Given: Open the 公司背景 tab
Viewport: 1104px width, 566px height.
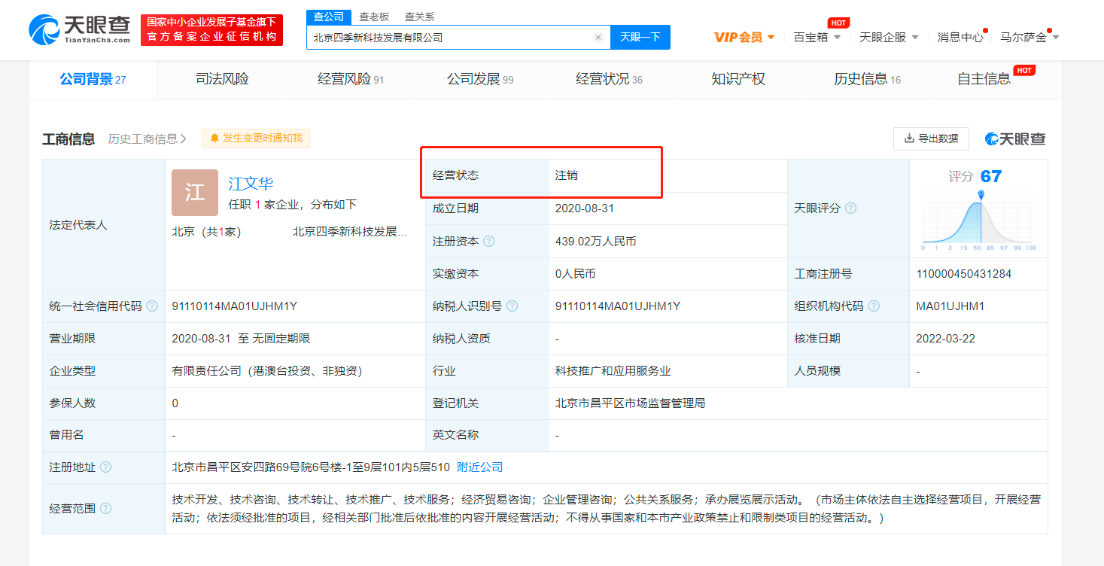Looking at the screenshot, I should coord(93,79).
